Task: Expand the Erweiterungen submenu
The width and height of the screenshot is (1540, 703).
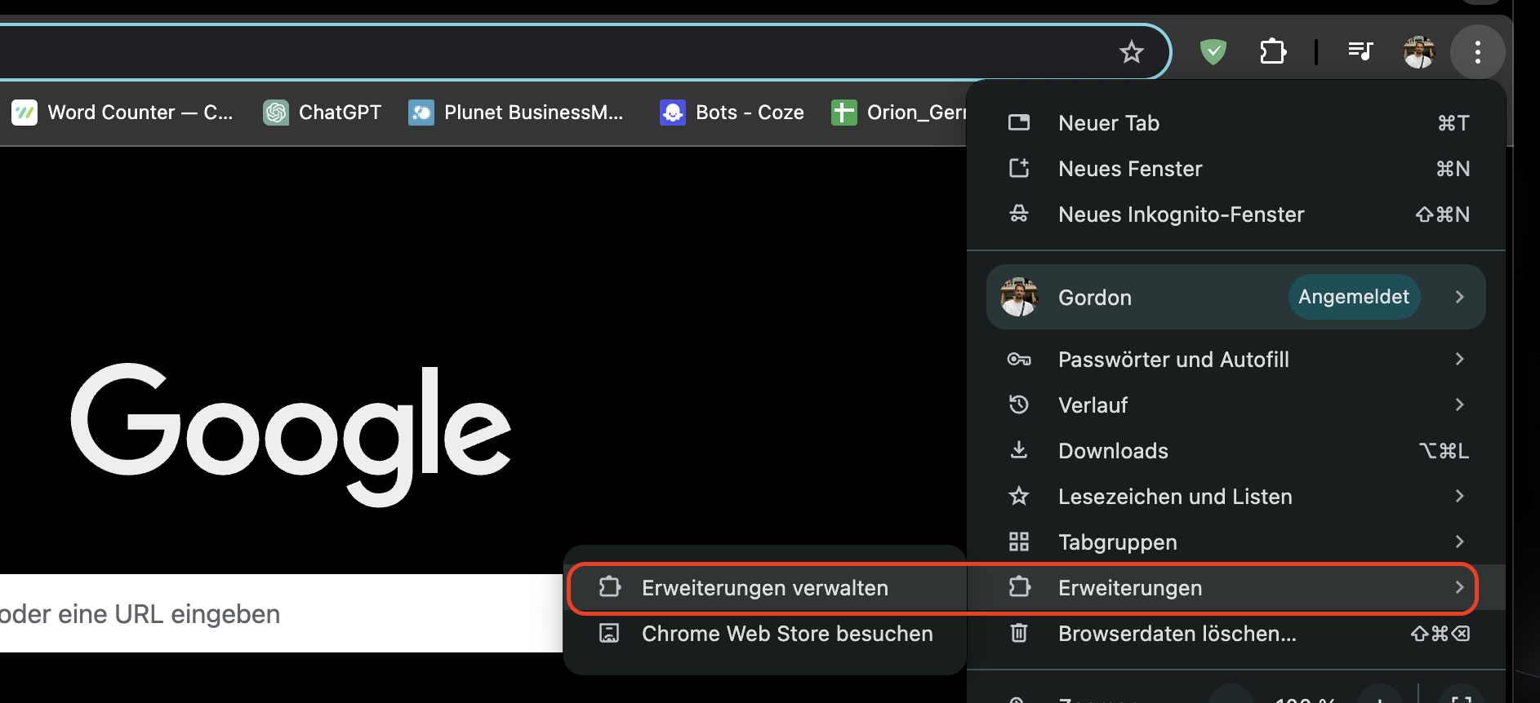Action: click(x=1236, y=588)
